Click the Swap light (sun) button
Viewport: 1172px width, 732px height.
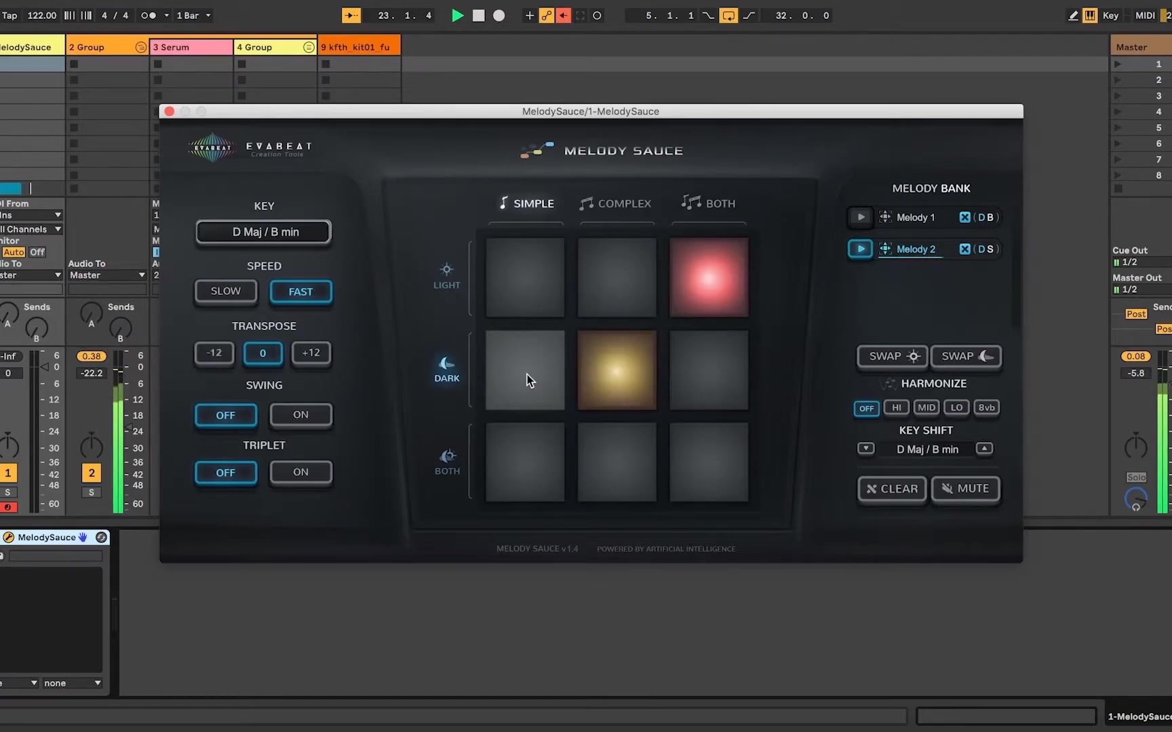pyautogui.click(x=893, y=357)
